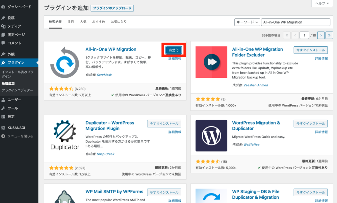The image size is (337, 203).
Task: Click the page icon beside 固定ページ
Action: [x=3, y=35]
